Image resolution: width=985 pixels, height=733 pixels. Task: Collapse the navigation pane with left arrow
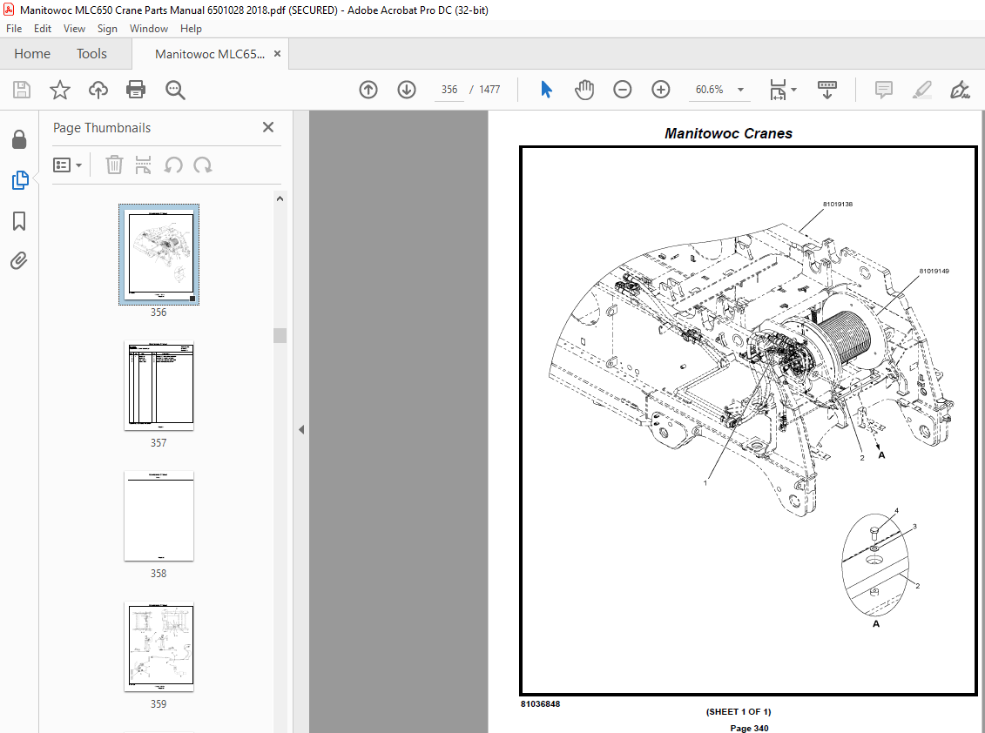click(301, 430)
